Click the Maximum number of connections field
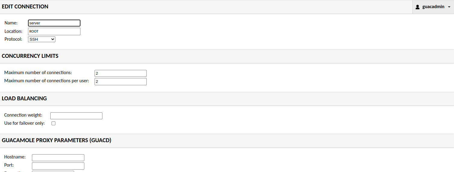 click(121, 73)
